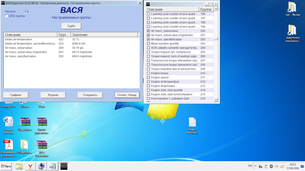Click the Турбо button
Viewport: 305px width, 171px height.
tap(71, 26)
